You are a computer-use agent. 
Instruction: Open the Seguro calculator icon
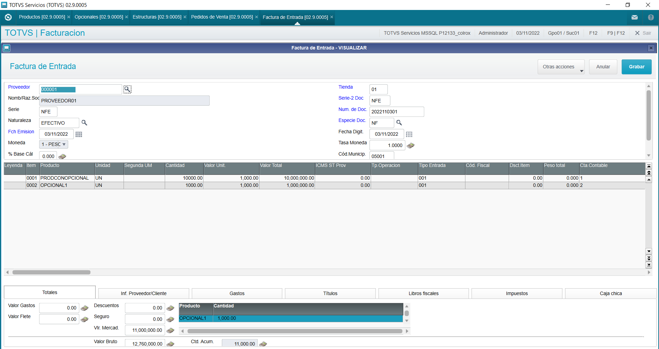point(170,319)
